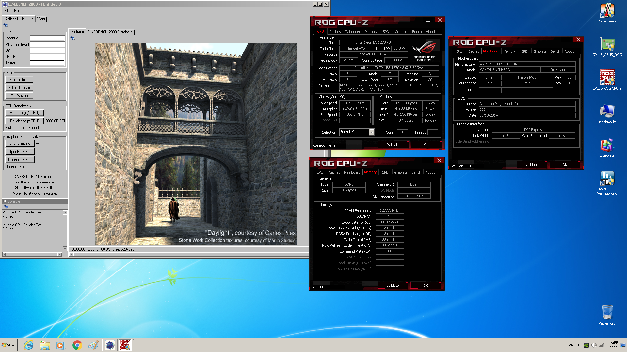Viewport: 627px width, 352px height.
Task: Click pin icon under Pictures tab
Action: [x=72, y=38]
